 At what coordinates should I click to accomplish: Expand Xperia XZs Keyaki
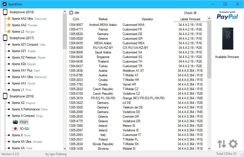pyautogui.click(x=24, y=64)
